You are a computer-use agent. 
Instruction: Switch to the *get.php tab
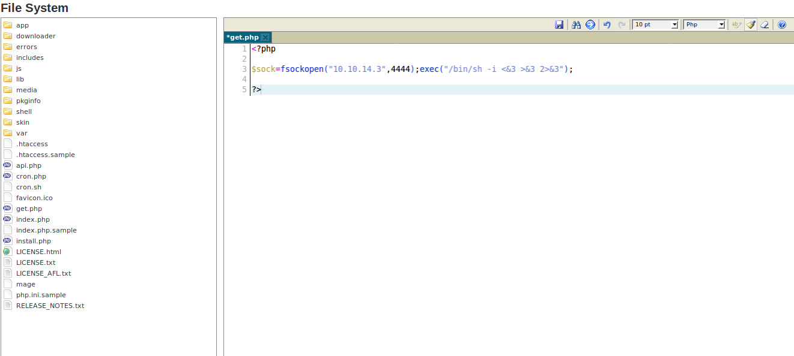coord(243,37)
